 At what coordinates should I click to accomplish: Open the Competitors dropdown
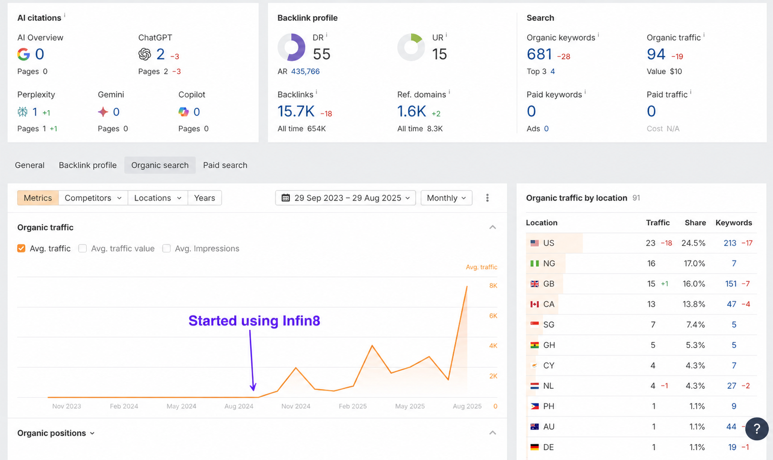pos(93,198)
